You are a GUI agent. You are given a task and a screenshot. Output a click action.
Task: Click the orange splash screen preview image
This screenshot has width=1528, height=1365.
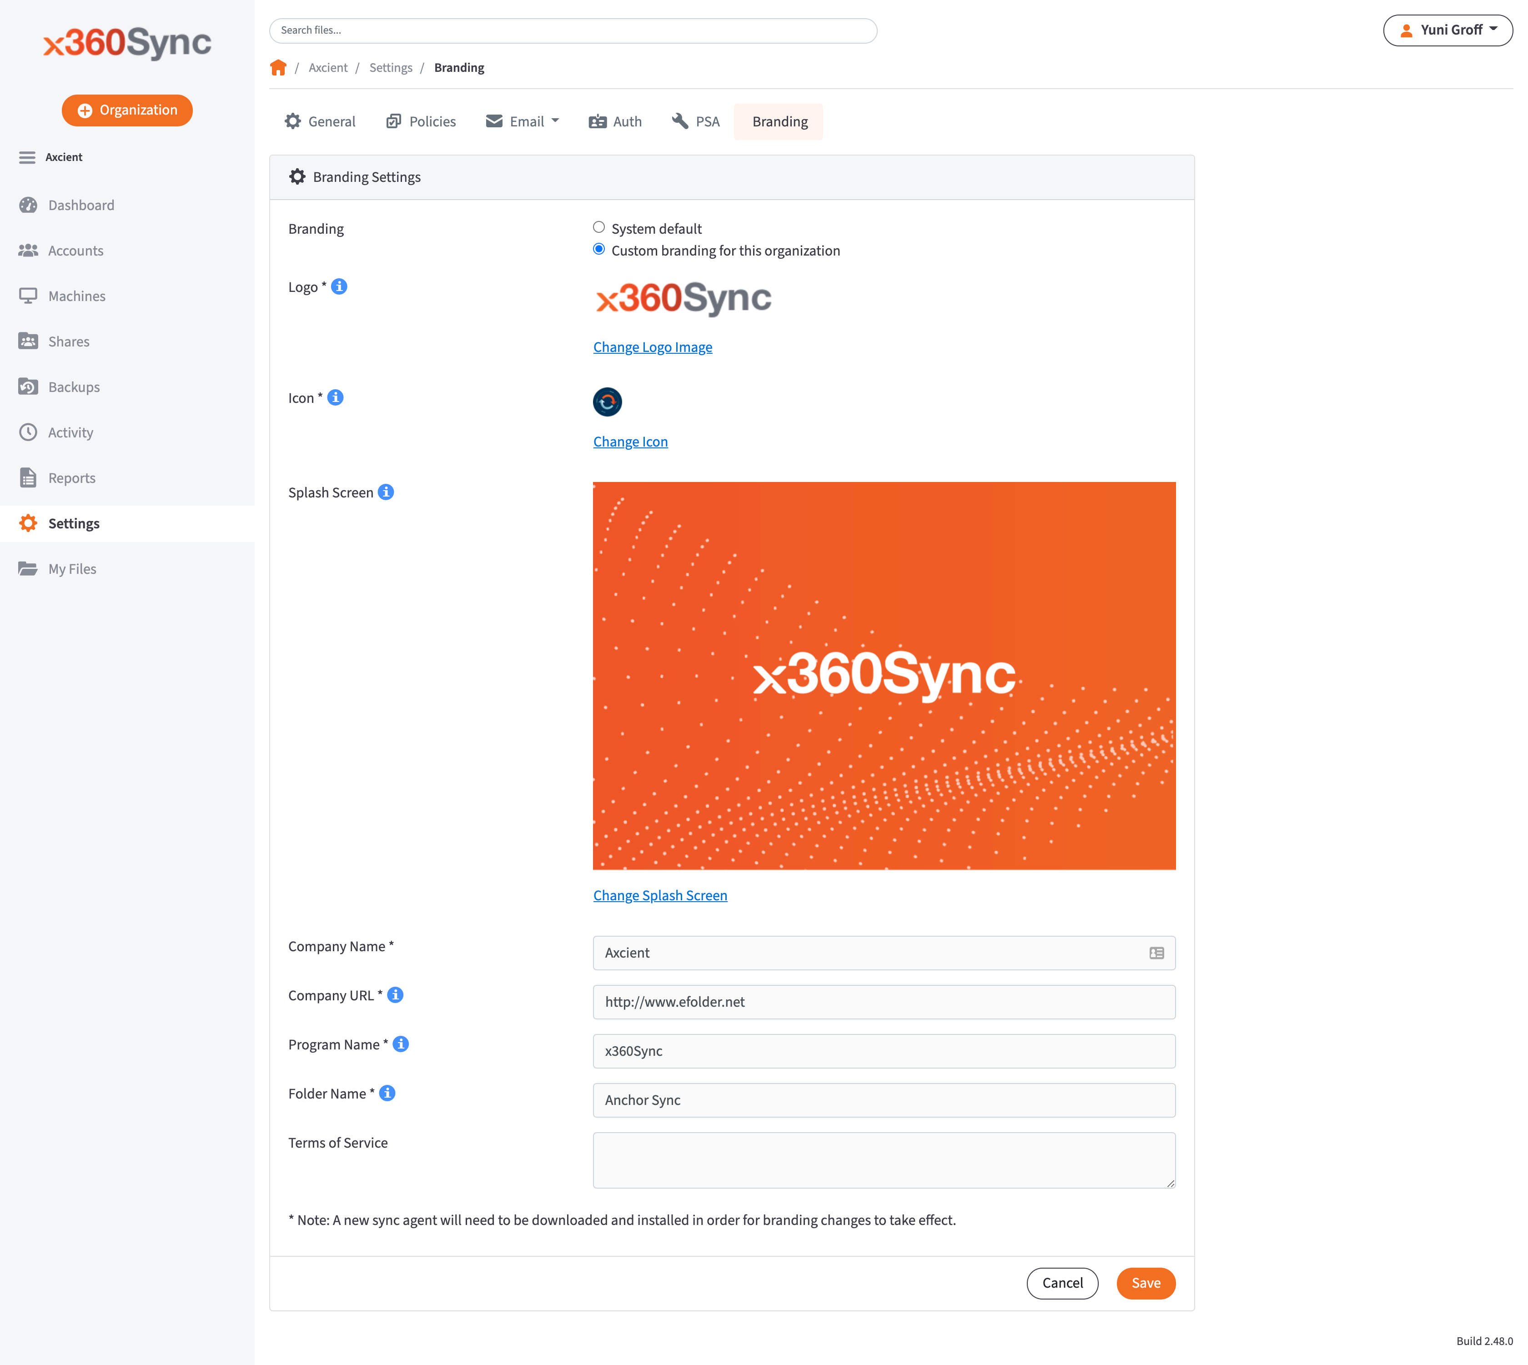pos(884,676)
